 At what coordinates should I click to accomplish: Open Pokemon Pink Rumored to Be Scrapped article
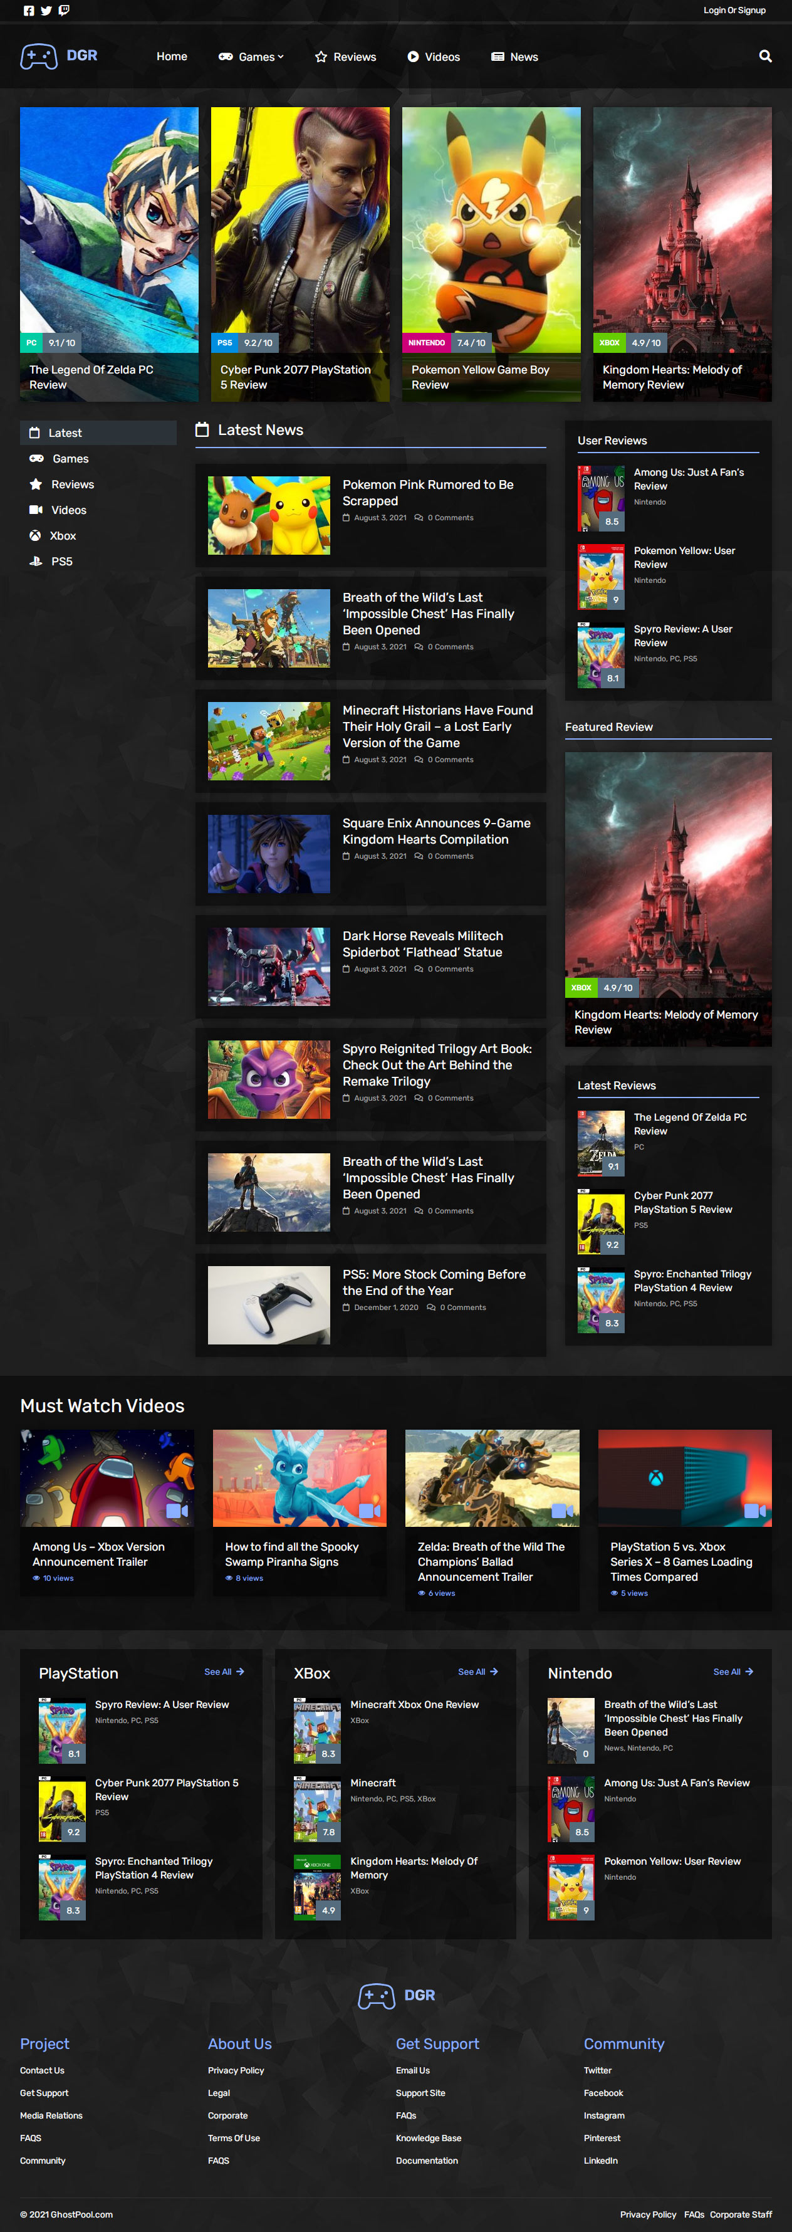click(x=427, y=493)
